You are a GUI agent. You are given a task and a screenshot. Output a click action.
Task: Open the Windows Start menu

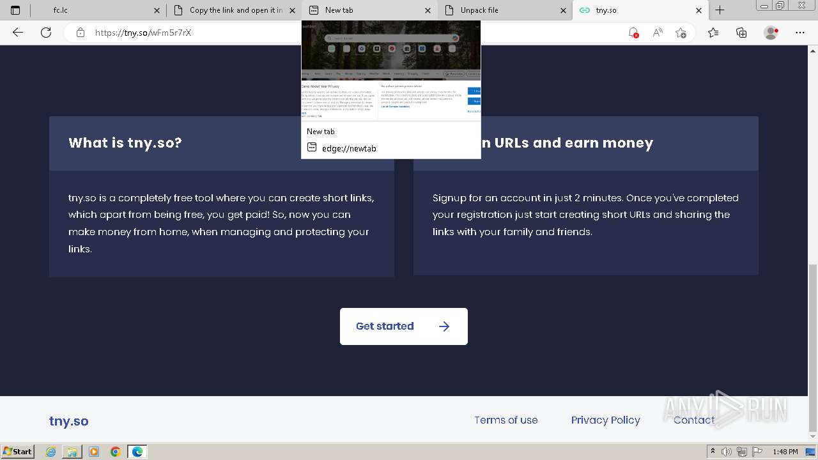pyautogui.click(x=17, y=452)
